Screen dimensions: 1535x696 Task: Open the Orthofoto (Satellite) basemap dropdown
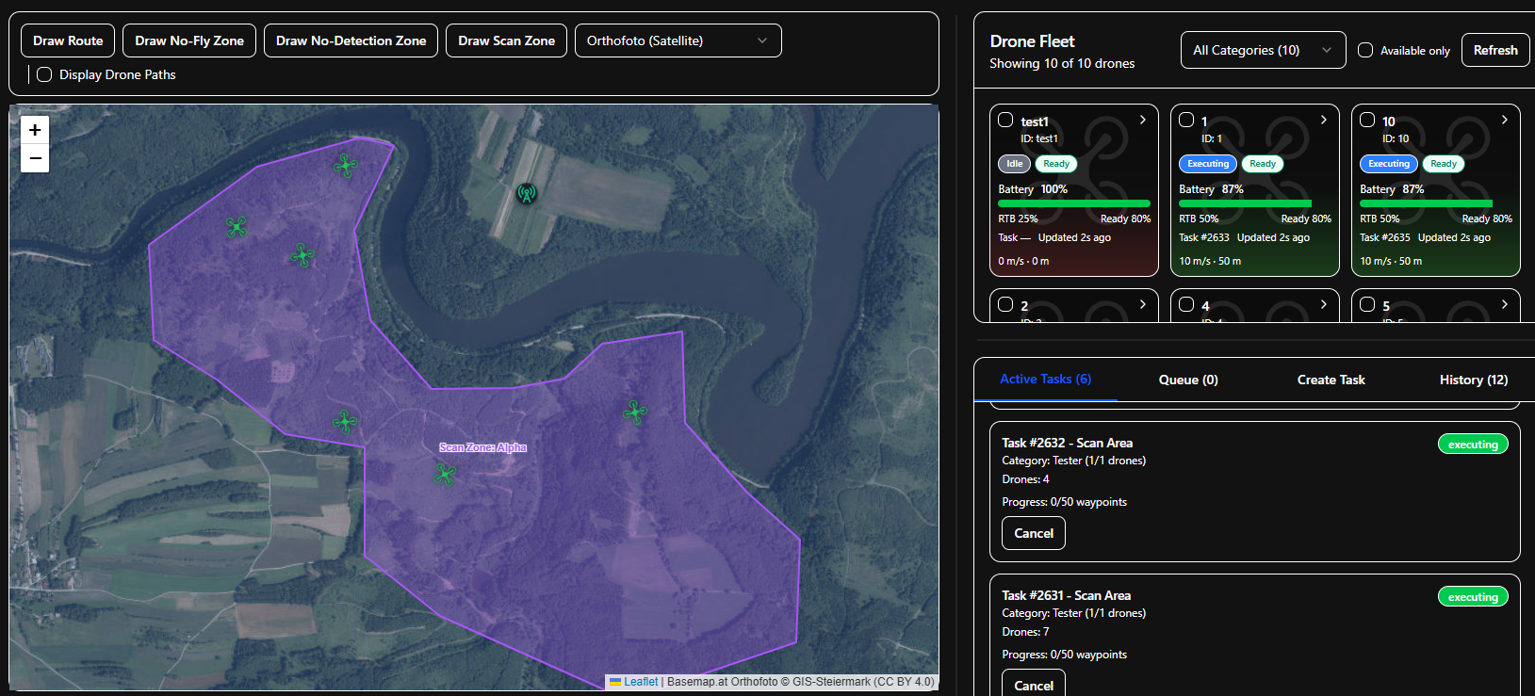(x=678, y=40)
